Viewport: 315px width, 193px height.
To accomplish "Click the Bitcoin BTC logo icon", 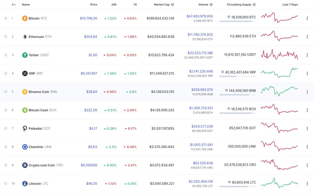I will coord(25,18).
